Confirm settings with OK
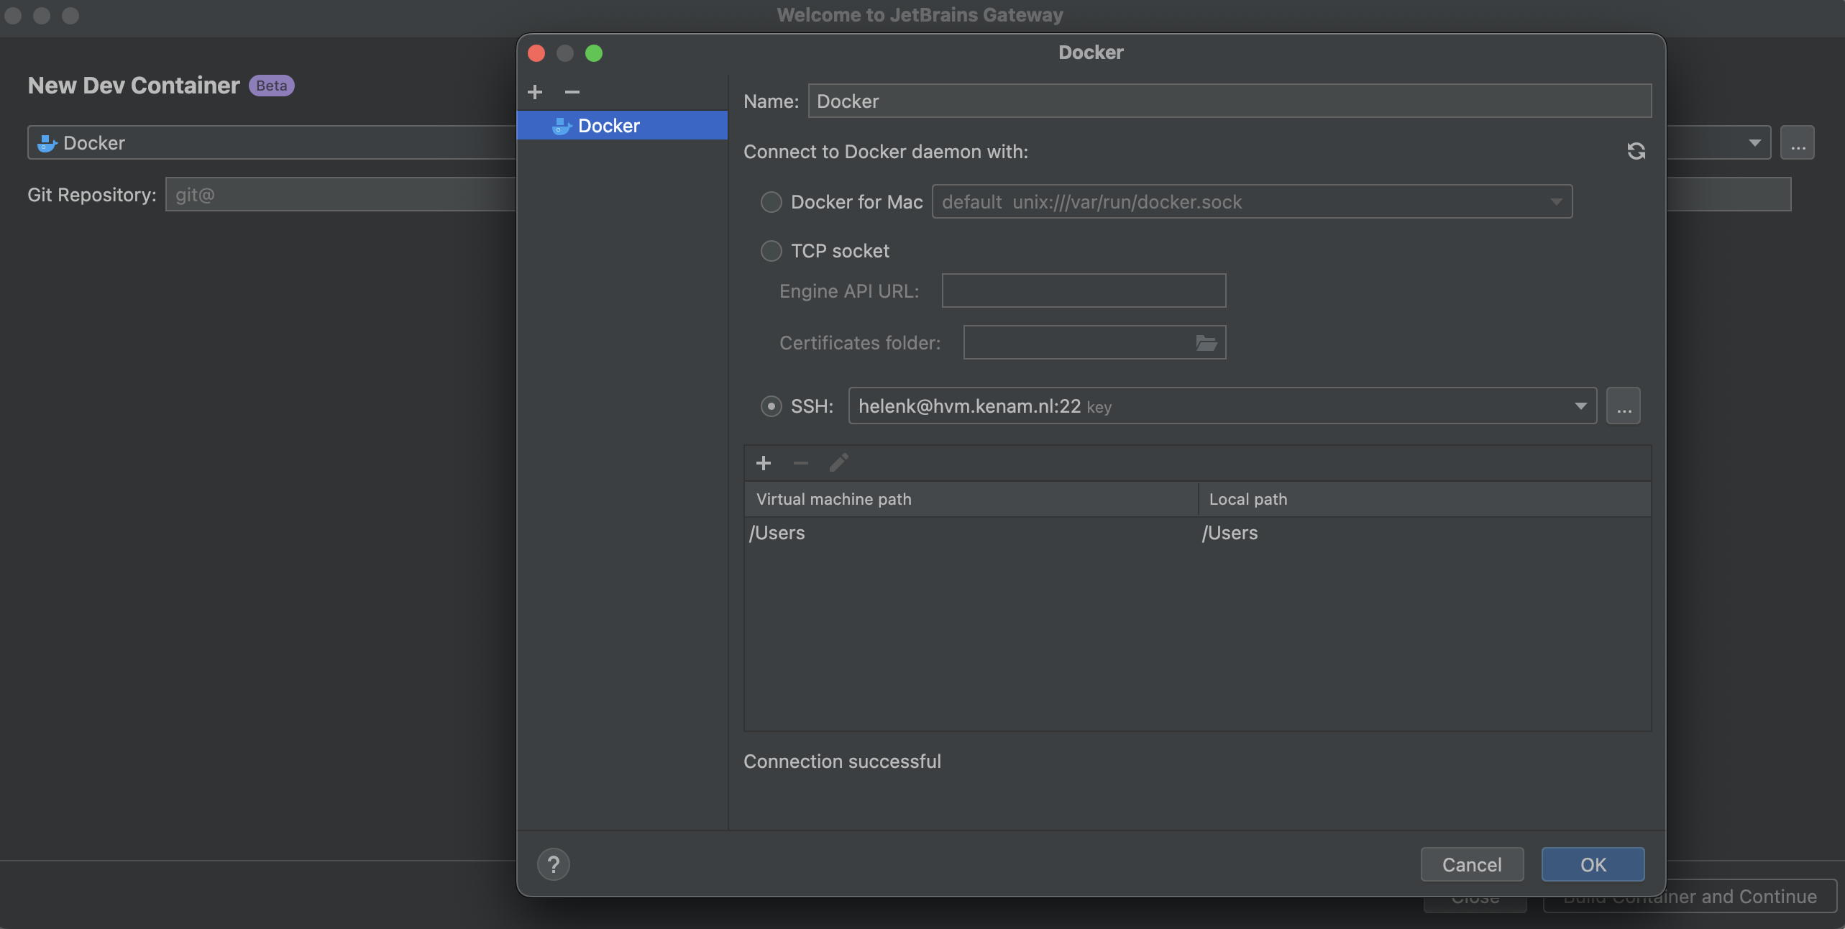 [x=1593, y=864]
